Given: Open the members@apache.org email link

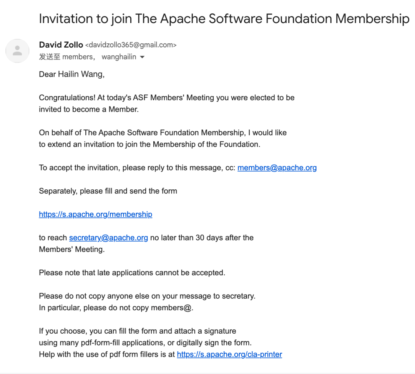Looking at the screenshot, I should pyautogui.click(x=277, y=168).
